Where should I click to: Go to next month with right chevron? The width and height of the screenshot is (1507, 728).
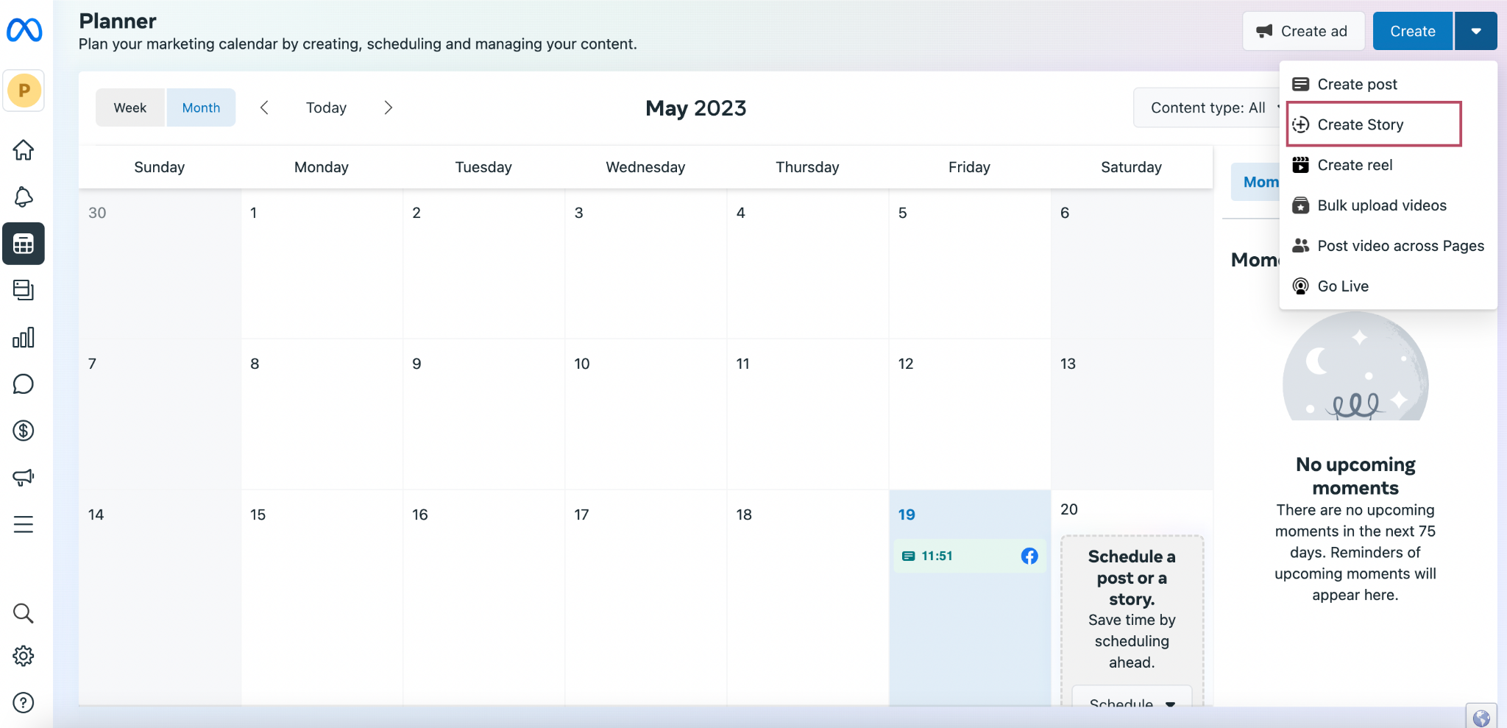click(389, 107)
